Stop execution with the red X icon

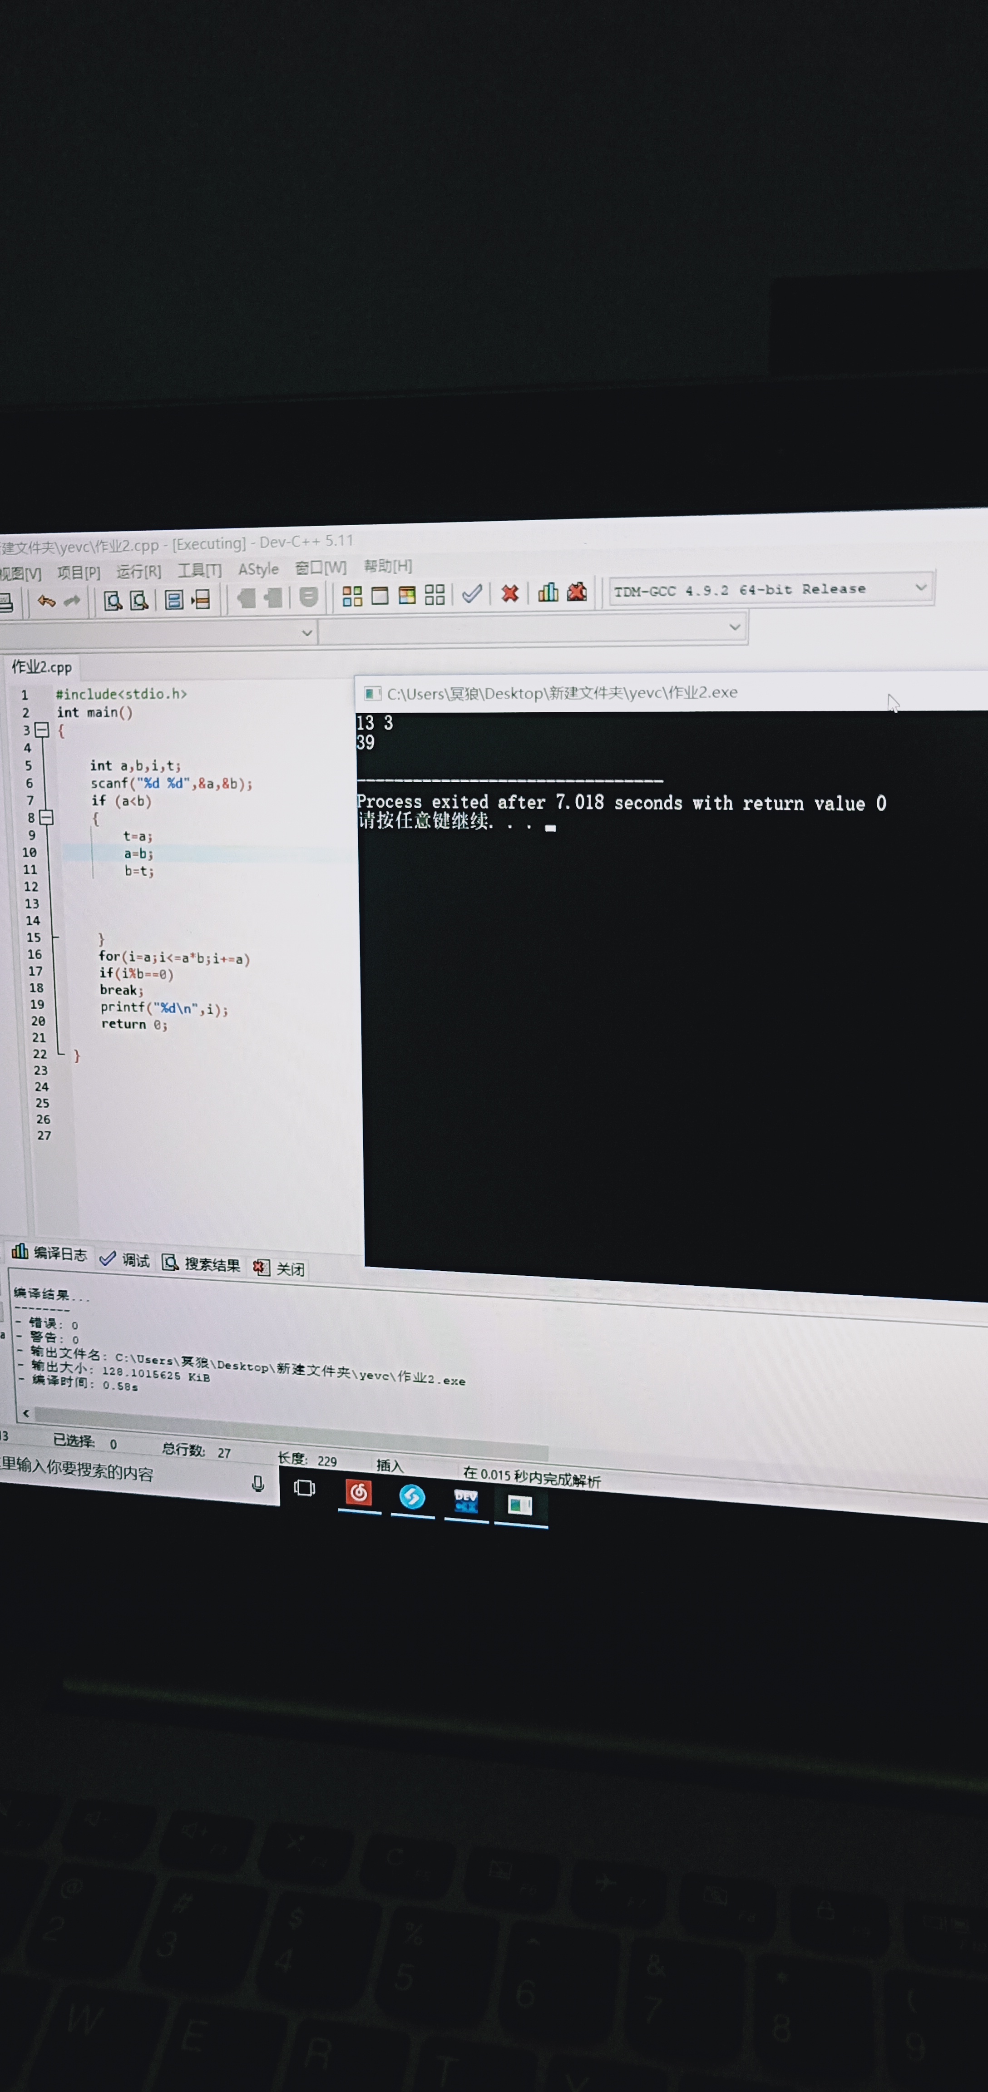click(509, 593)
